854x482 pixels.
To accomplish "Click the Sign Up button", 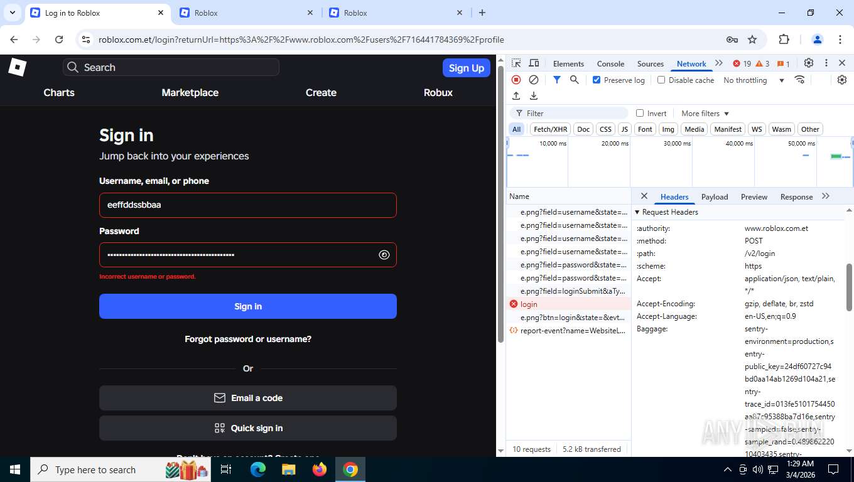I will [x=466, y=68].
